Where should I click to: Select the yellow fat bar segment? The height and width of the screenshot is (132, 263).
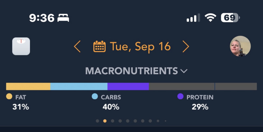[28, 86]
